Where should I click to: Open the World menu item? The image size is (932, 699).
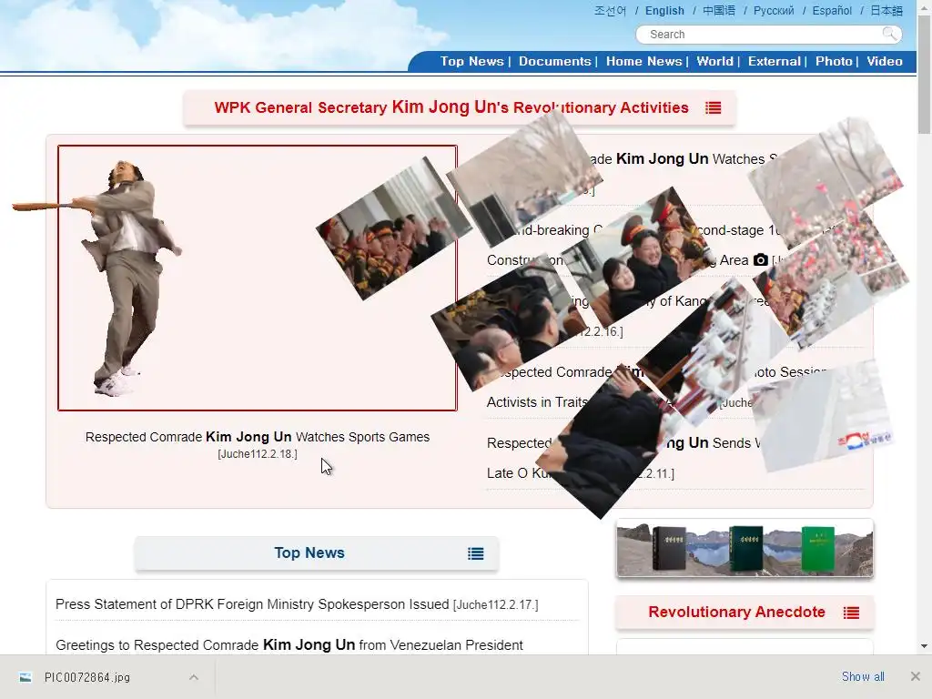click(x=714, y=61)
